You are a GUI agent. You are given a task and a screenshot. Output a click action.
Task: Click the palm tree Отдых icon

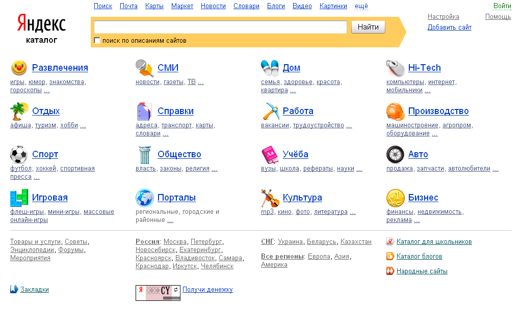point(19,111)
